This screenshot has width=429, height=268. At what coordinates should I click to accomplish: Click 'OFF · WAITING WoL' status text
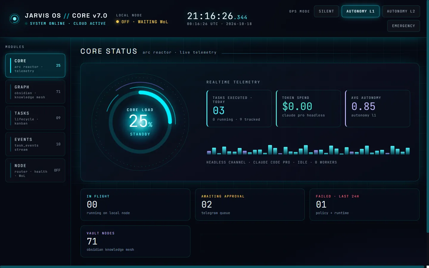coord(145,22)
